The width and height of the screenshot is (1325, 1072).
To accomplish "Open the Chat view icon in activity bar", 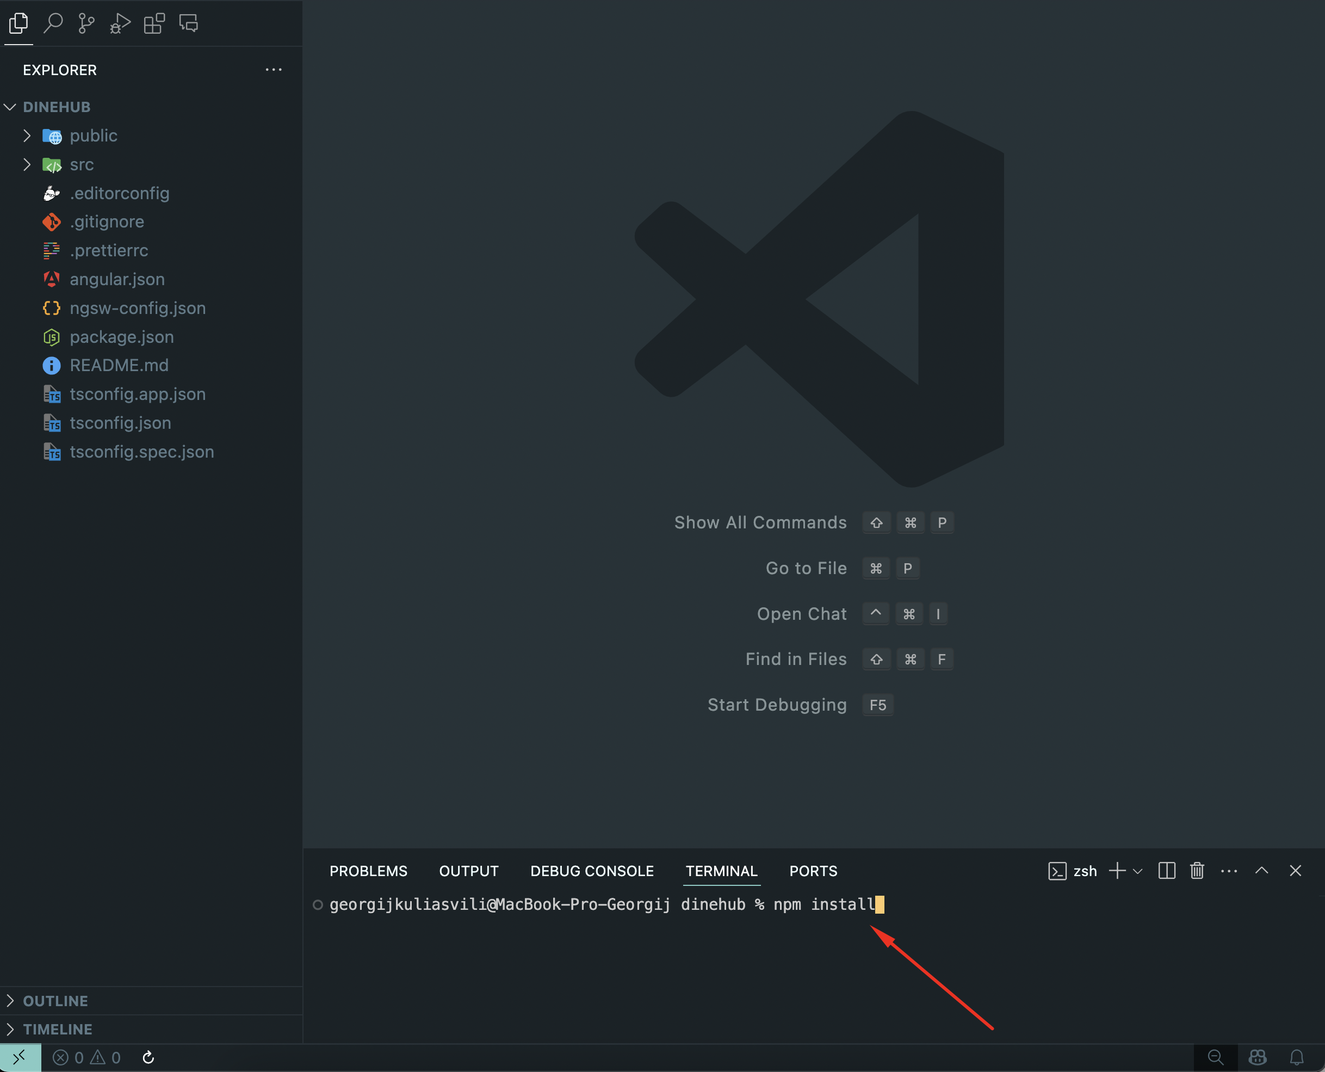I will click(x=188, y=23).
